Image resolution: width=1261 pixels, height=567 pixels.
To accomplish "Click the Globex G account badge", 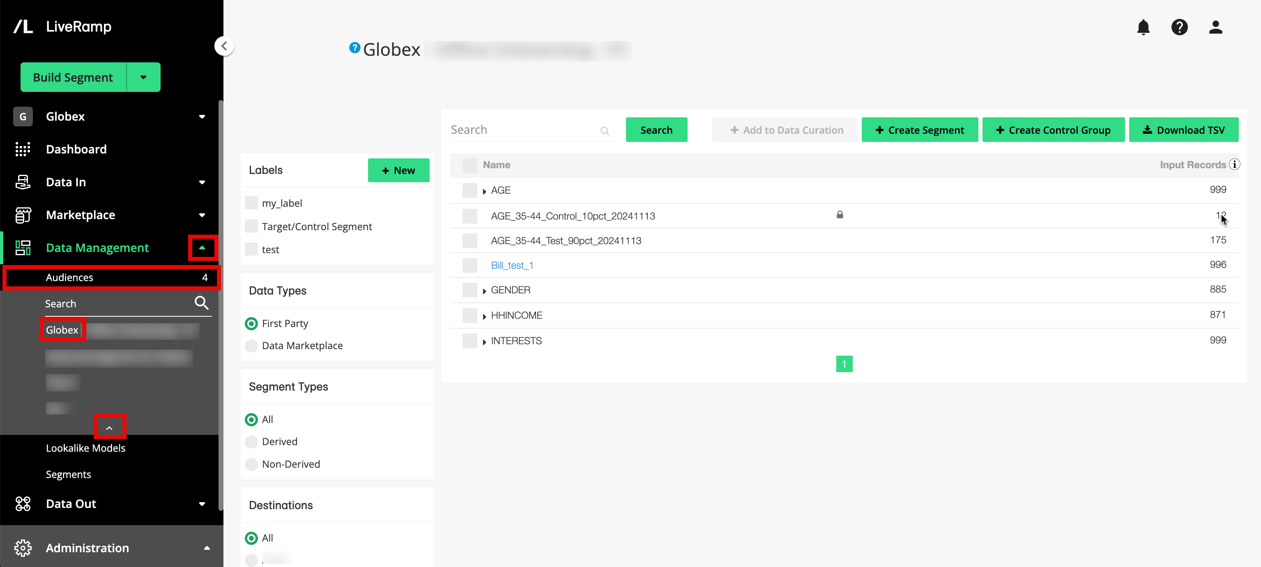I will pyautogui.click(x=23, y=117).
